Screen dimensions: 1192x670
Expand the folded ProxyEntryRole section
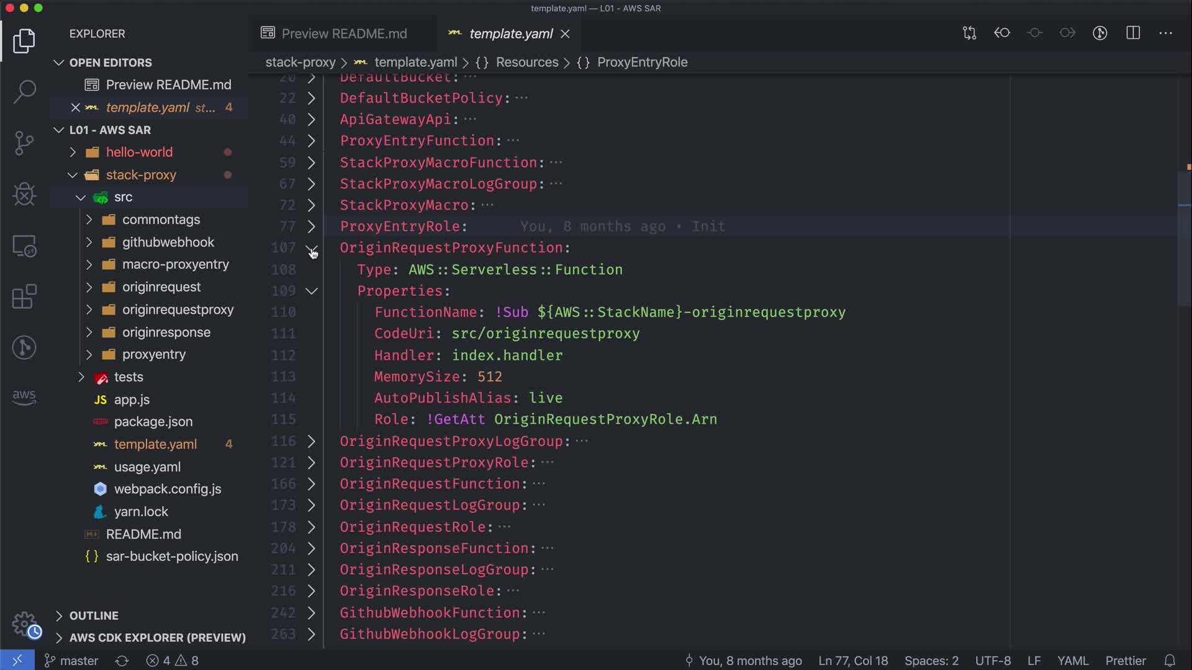click(312, 226)
